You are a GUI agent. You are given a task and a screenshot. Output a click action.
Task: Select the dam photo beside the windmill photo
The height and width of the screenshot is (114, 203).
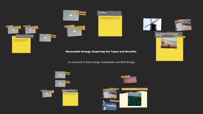click(x=183, y=25)
